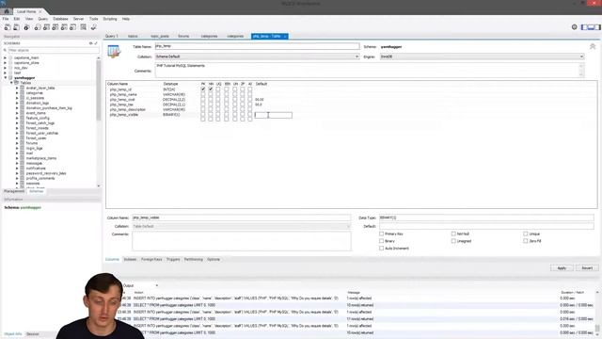The height and width of the screenshot is (339, 602).
Task: Click the create new view toolbar icon
Action: coord(55,27)
